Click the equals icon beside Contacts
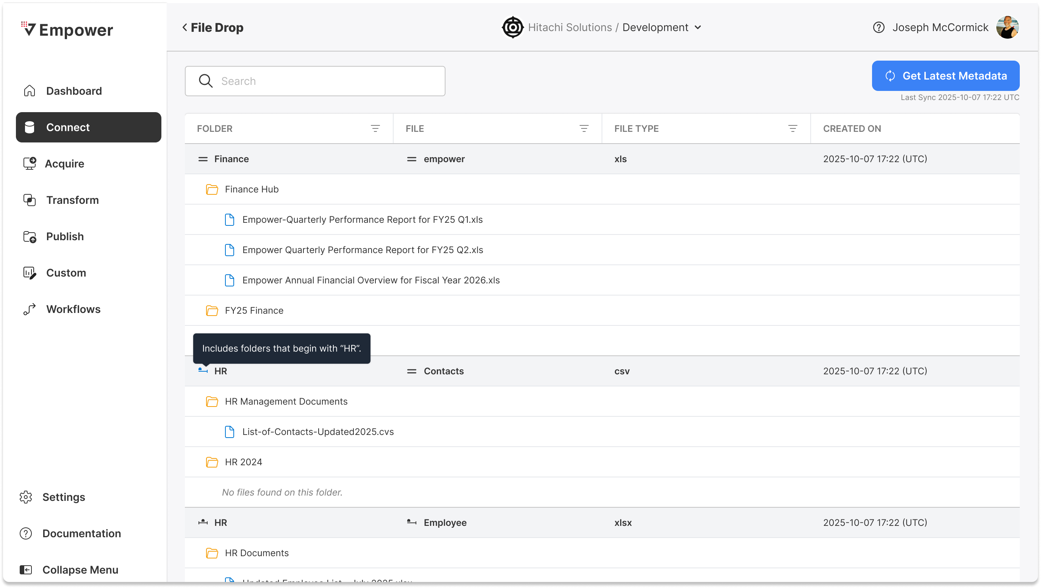 click(x=412, y=371)
